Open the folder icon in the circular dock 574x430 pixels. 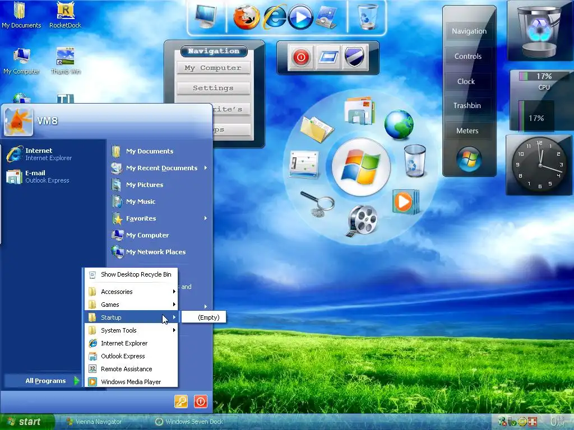pyautogui.click(x=317, y=128)
